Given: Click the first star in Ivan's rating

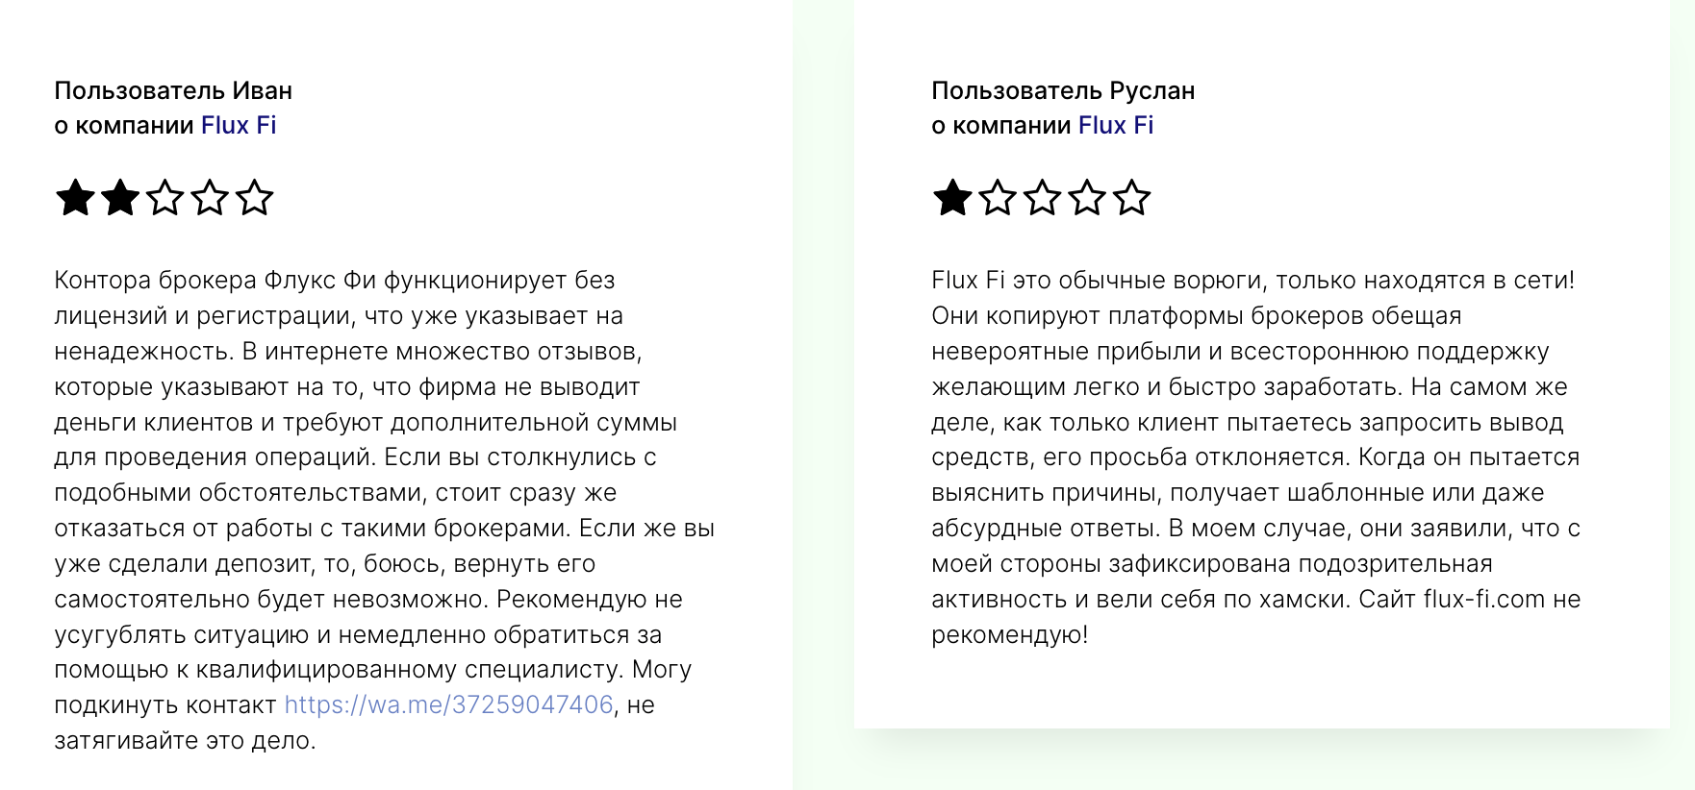Looking at the screenshot, I should pyautogui.click(x=75, y=198).
